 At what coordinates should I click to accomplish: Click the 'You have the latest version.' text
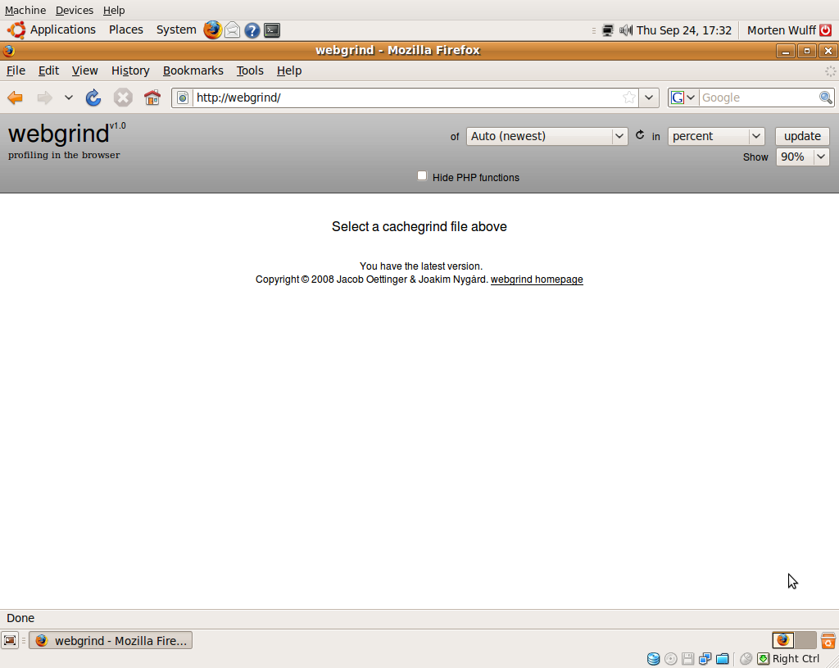[421, 266]
